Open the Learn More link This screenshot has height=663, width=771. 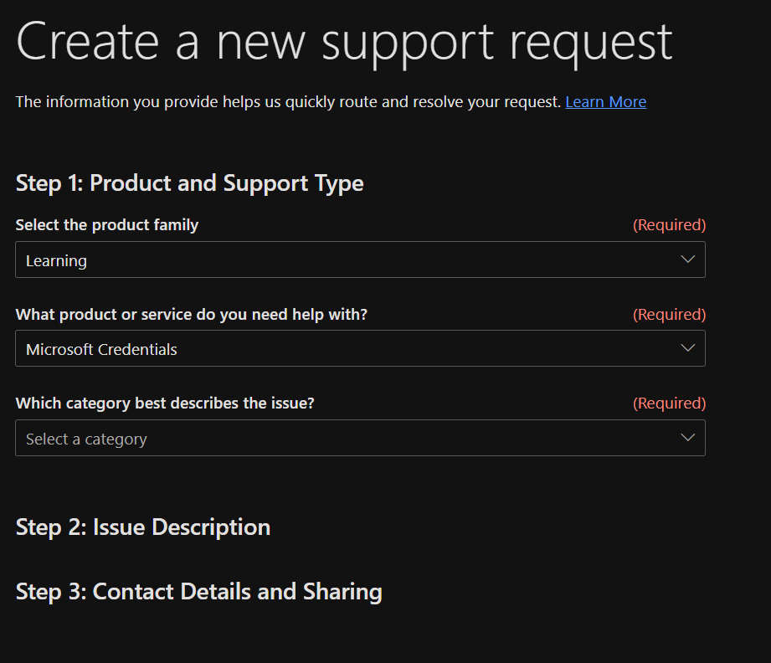[605, 102]
